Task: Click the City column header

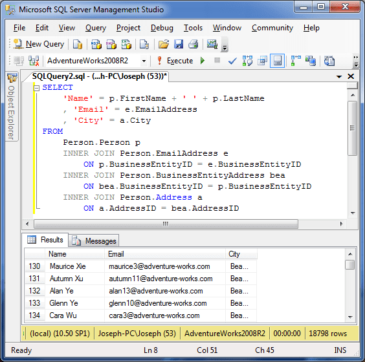Action: click(241, 254)
